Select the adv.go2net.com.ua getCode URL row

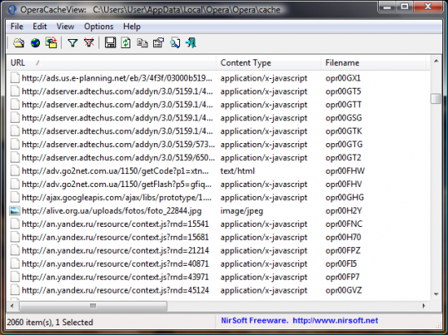115,171
